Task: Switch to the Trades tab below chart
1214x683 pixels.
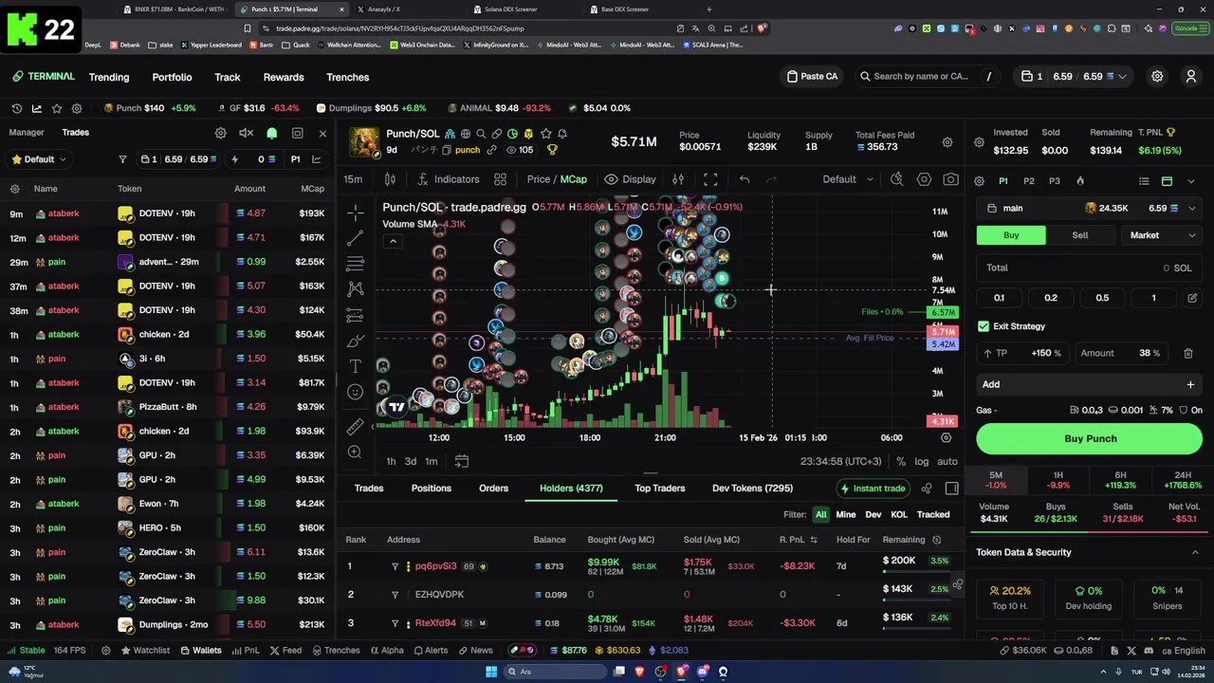Action: click(369, 489)
